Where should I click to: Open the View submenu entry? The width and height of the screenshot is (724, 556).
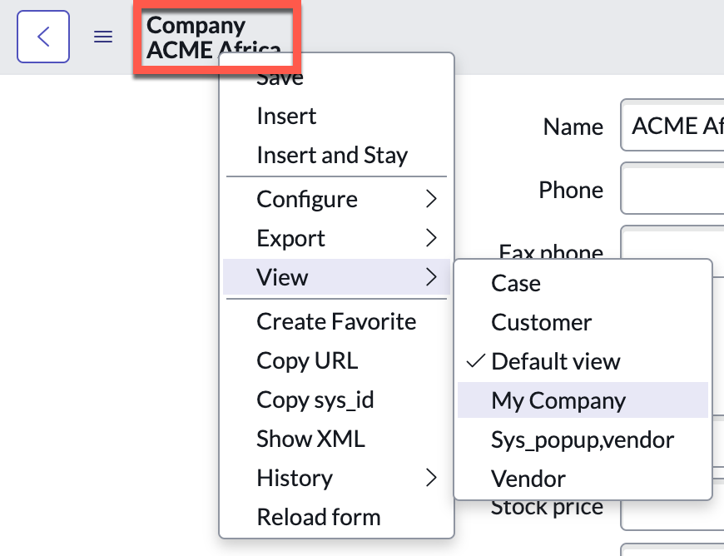[336, 277]
